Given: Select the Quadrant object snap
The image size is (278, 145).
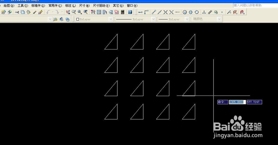Looking at the screenshot, I should coord(191,12).
